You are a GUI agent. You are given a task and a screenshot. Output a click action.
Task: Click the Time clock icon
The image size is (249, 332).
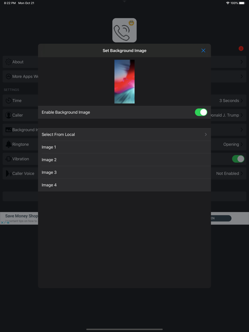click(x=9, y=101)
